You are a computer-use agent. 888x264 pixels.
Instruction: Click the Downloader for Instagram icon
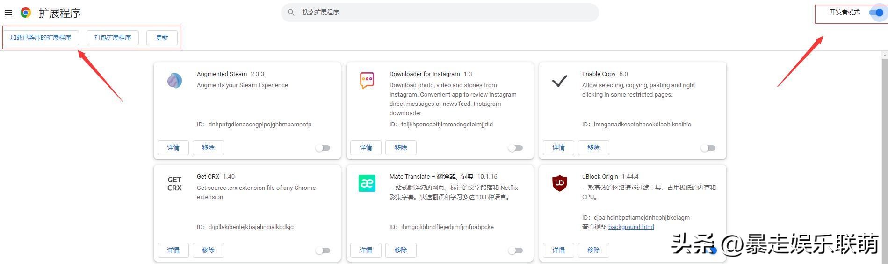[367, 80]
